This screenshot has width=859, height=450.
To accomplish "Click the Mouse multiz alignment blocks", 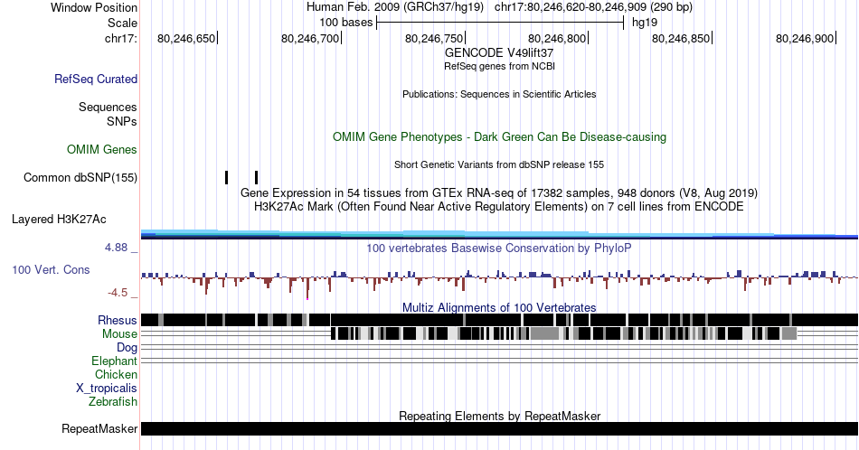I will [x=563, y=333].
